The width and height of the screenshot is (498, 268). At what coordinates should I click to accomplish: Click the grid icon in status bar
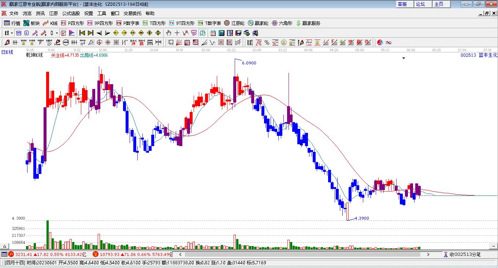(x=4, y=254)
